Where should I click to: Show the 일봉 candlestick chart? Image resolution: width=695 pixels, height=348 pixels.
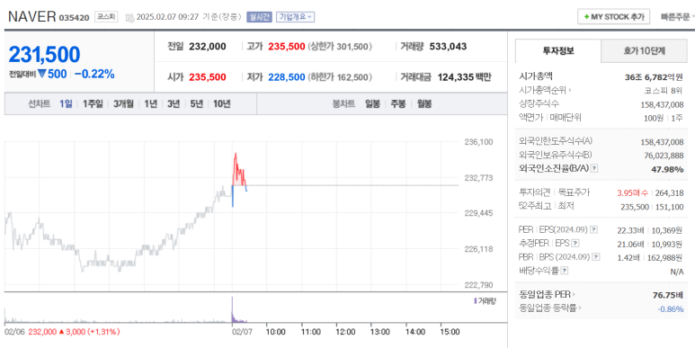[x=372, y=104]
